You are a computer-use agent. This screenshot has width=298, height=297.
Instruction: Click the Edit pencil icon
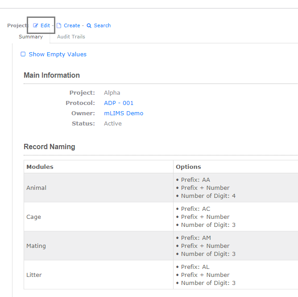click(36, 25)
